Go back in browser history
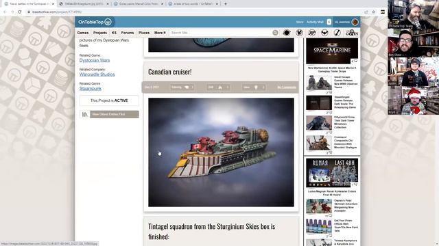 pyautogui.click(x=5, y=12)
